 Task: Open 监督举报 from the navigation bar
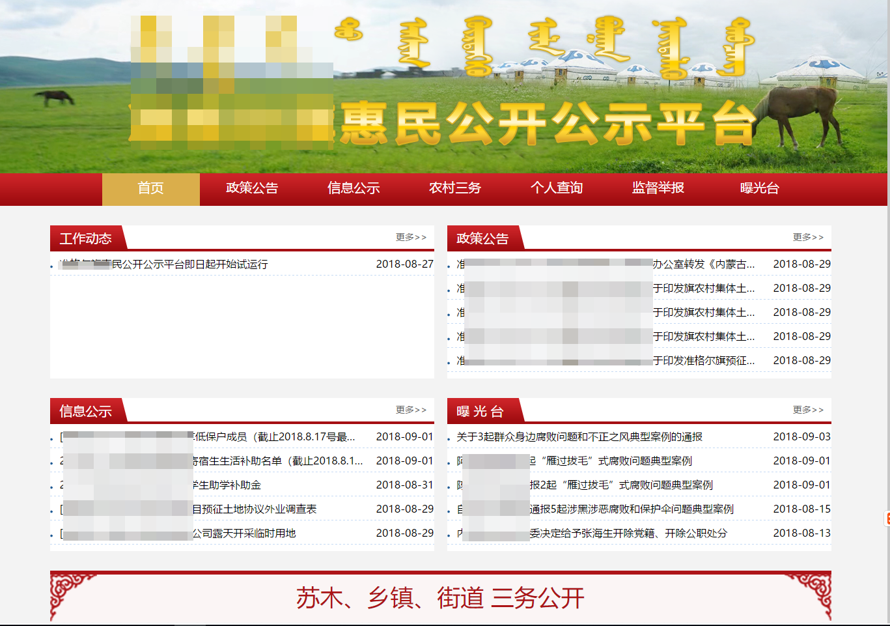(x=658, y=188)
